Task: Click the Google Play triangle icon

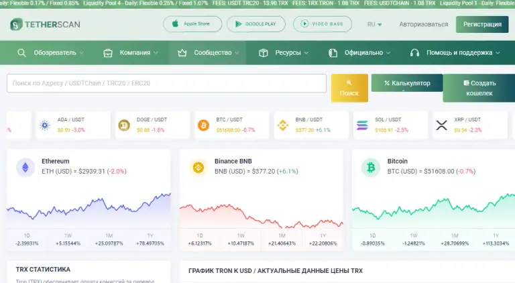Action: click(239, 24)
